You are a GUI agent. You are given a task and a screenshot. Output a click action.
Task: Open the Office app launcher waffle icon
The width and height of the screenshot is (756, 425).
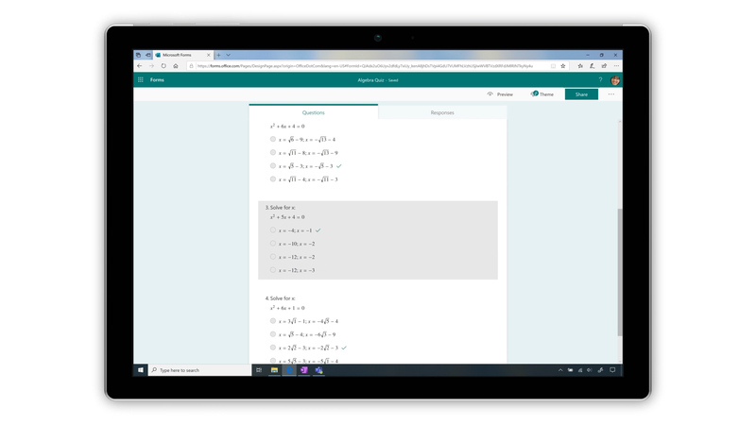(x=141, y=80)
